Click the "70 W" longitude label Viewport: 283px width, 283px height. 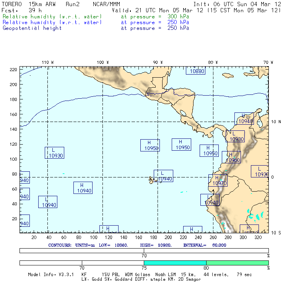[x=268, y=62]
